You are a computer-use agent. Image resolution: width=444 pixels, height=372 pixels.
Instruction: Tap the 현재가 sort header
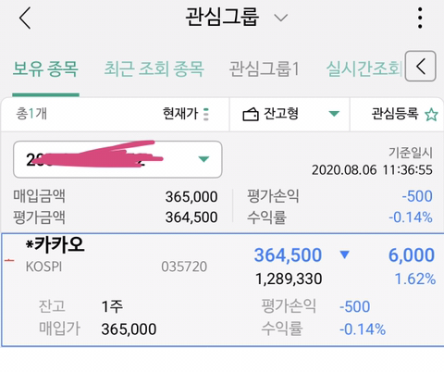pos(180,114)
